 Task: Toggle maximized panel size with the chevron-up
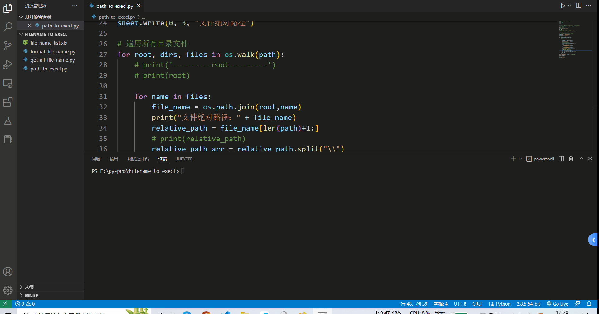581,159
